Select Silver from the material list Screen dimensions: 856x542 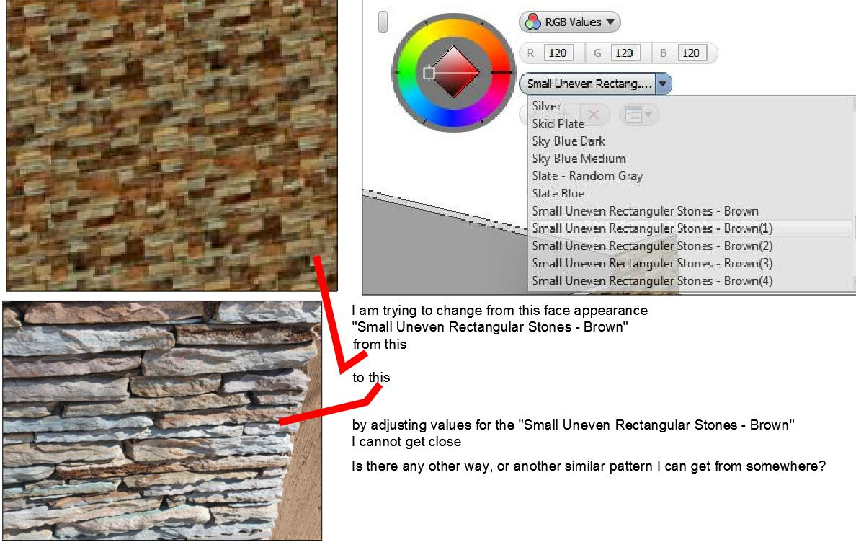coord(546,106)
